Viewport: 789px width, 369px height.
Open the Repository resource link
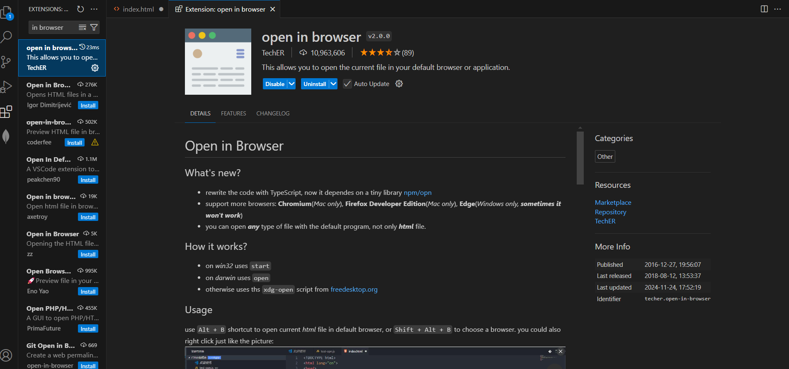pos(610,212)
